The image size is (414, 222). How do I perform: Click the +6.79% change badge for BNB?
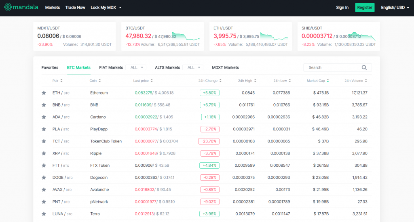209,105
